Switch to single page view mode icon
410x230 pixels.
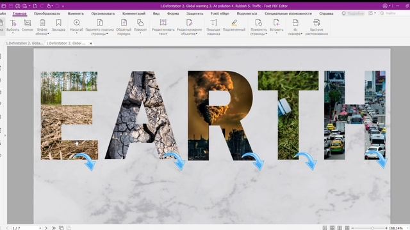[325, 228]
